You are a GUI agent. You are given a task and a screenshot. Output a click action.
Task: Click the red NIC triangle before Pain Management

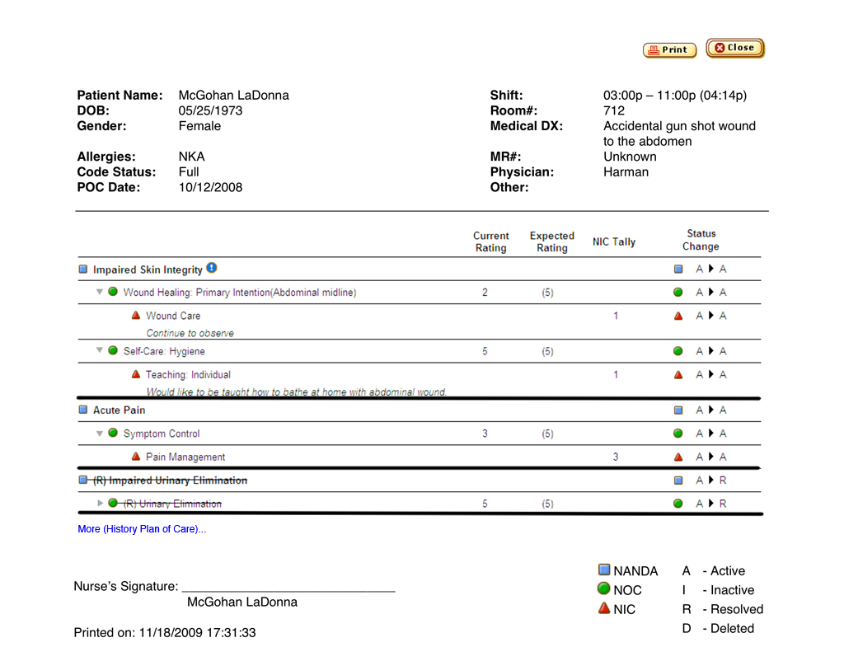coord(136,456)
